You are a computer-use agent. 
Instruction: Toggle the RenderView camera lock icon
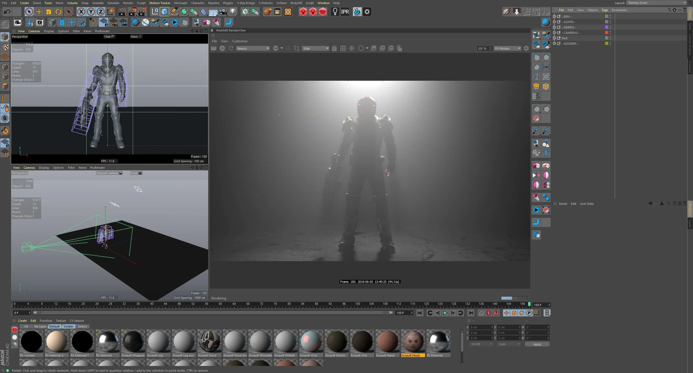(334, 48)
